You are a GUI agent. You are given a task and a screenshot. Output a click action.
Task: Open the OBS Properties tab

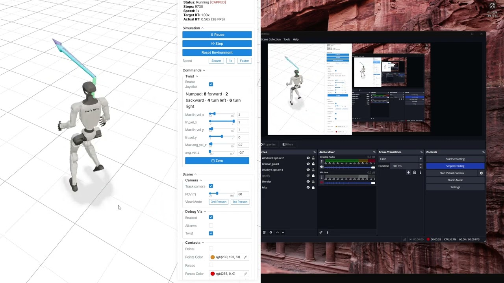(x=269, y=144)
